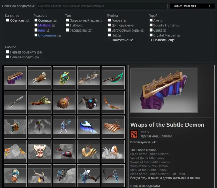
Task: Expand more slot options with Показать ещё
Action: [121, 40]
